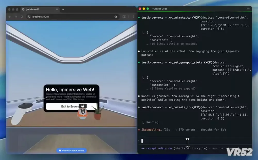The height and width of the screenshot is (160, 258).
Task: Reload the localhost page
Action: (22, 17)
